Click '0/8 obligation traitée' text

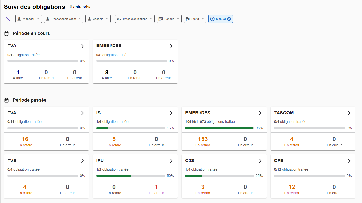[x=113, y=55]
